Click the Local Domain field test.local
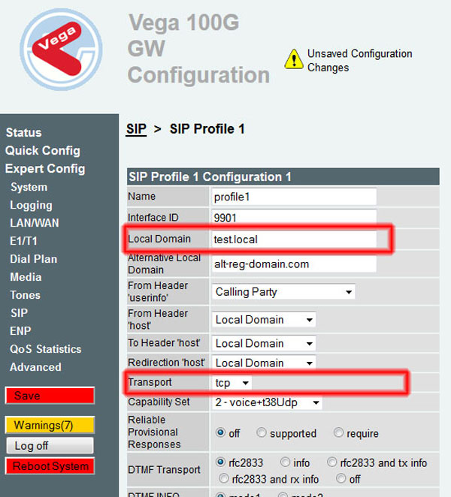Viewport: 451px width, 497px height. click(x=294, y=239)
